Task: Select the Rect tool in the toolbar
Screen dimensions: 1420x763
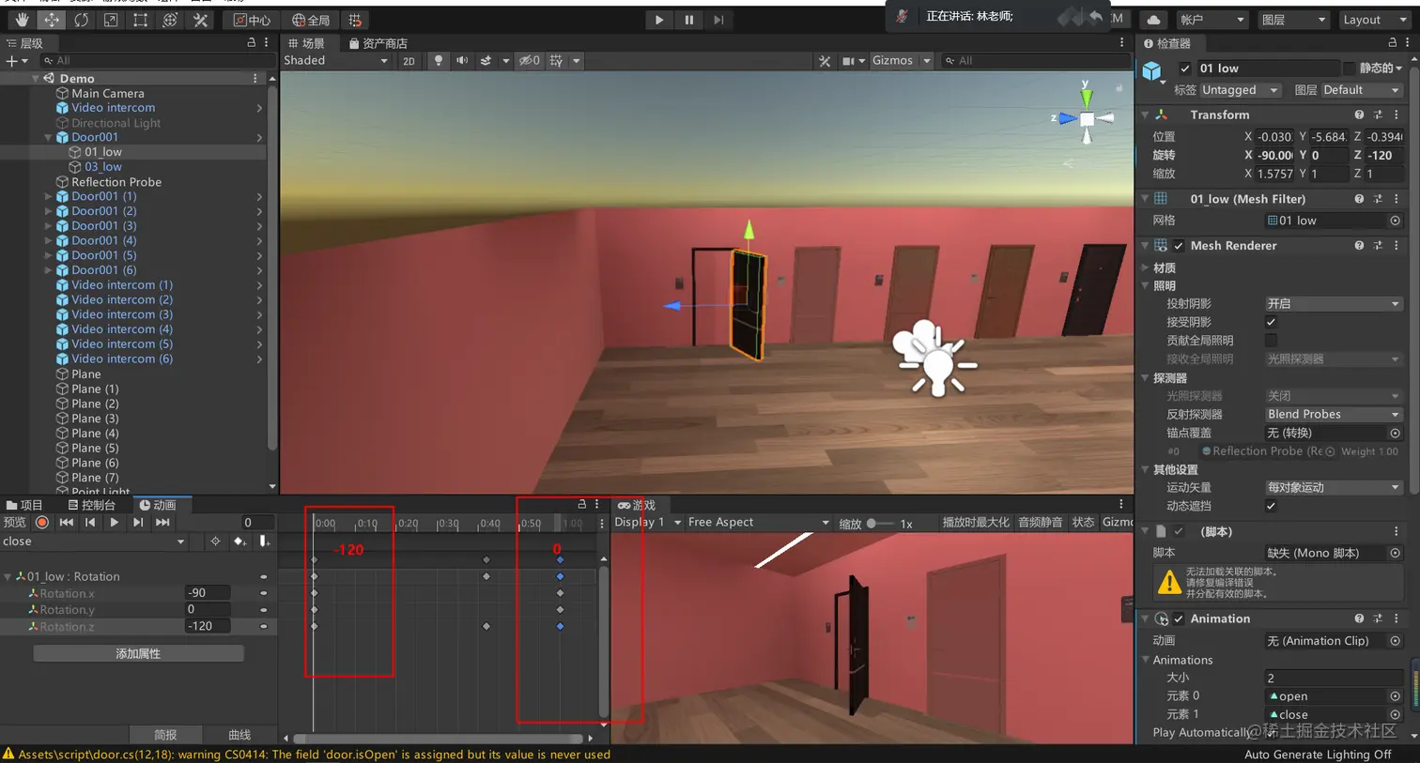Action: tap(140, 20)
